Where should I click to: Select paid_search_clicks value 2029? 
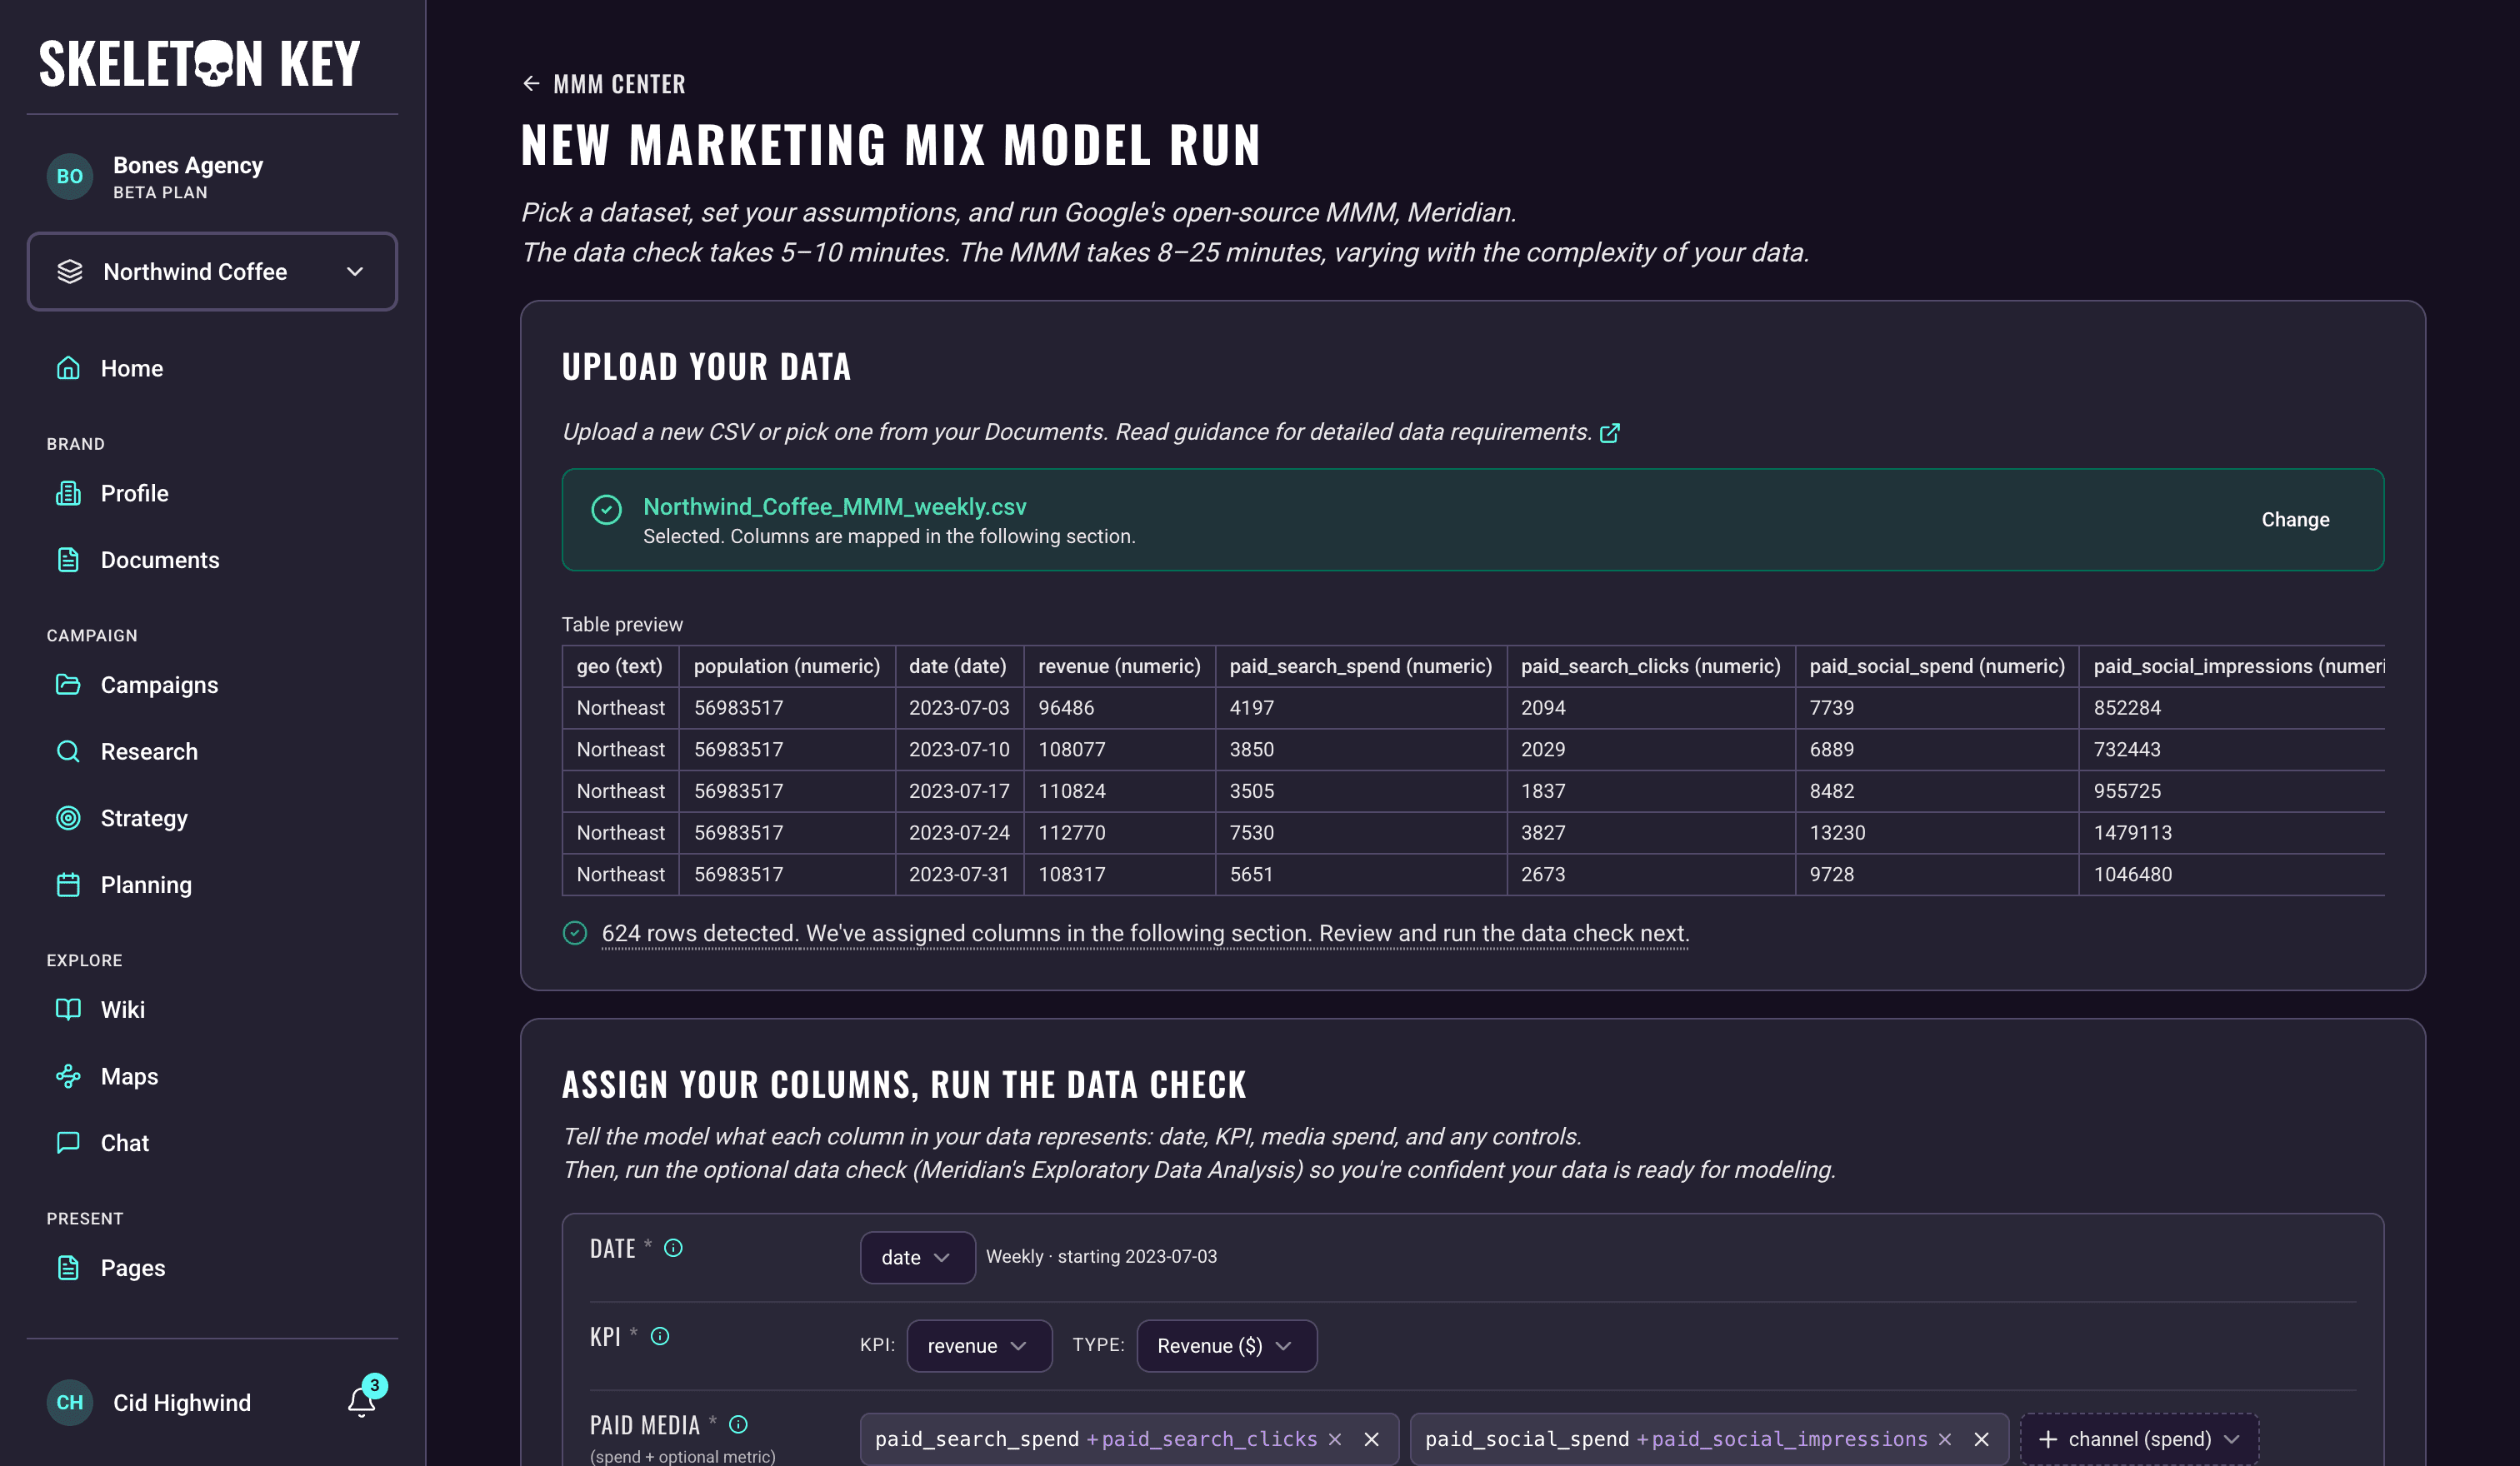1651,750
